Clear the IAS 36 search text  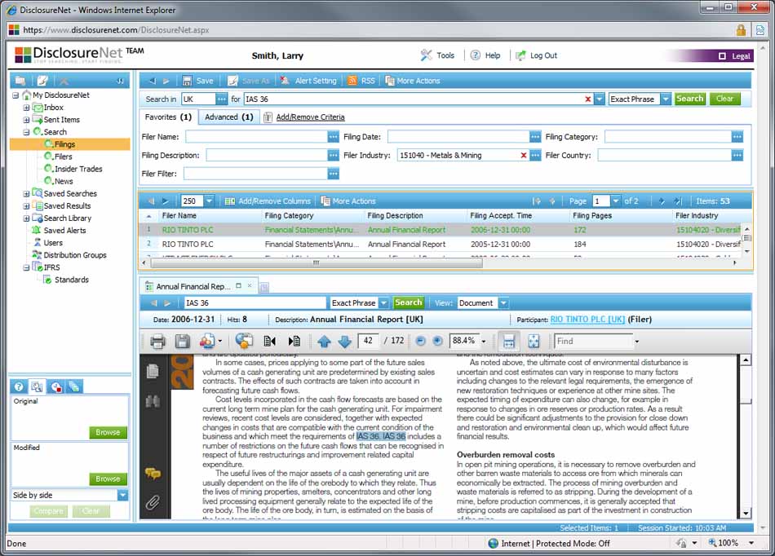click(587, 99)
